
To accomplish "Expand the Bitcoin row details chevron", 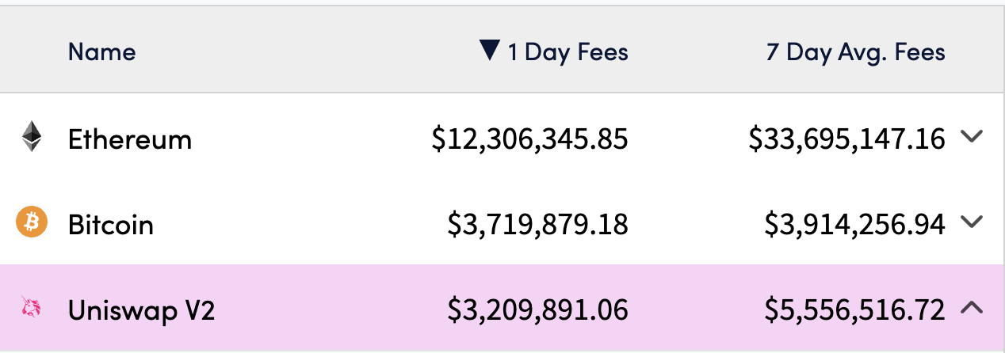I will point(971,222).
